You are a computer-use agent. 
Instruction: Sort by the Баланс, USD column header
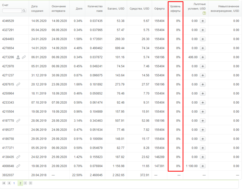(116, 9)
